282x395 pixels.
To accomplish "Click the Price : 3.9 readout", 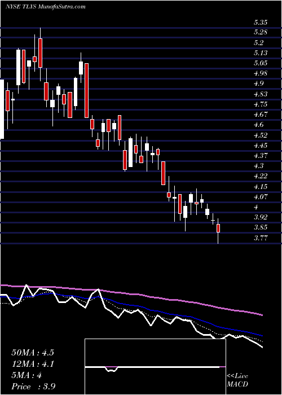I will click(33, 387).
